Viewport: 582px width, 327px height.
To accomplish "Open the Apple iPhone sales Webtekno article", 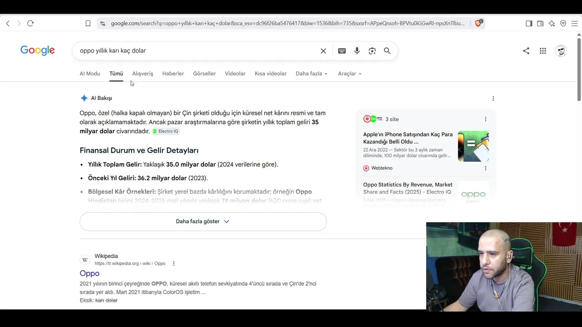I will pos(408,138).
